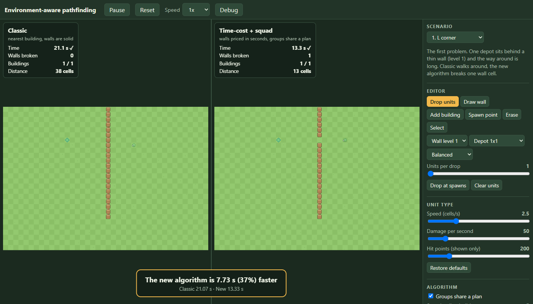Turn on the Select editor tool
The image size is (533, 304).
[437, 128]
